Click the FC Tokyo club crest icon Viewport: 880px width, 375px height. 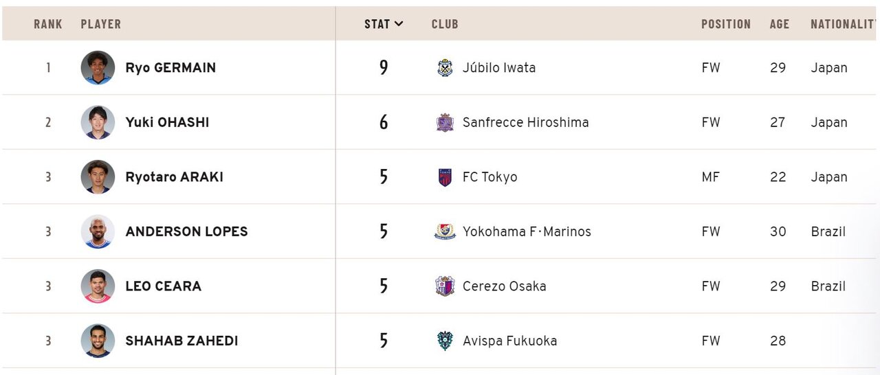click(x=445, y=177)
